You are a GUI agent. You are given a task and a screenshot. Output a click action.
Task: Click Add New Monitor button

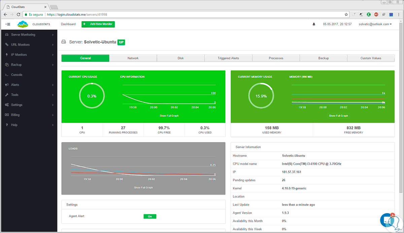point(98,24)
